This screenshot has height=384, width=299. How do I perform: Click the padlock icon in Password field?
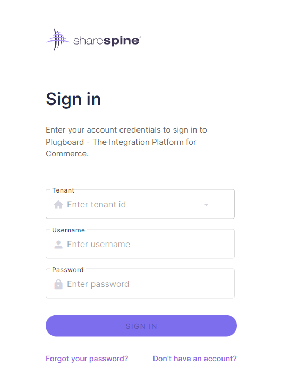[x=58, y=284]
